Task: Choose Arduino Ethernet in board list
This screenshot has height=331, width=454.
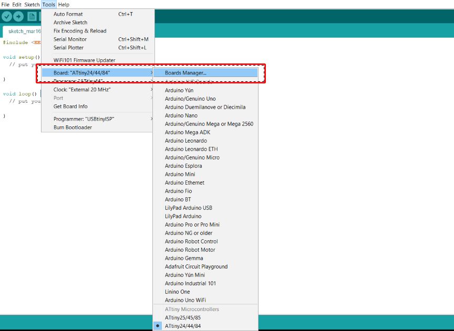Action: [x=205, y=183]
